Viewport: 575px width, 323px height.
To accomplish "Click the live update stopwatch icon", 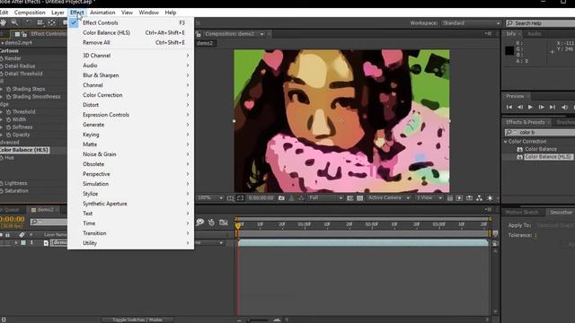I will (x=212, y=223).
